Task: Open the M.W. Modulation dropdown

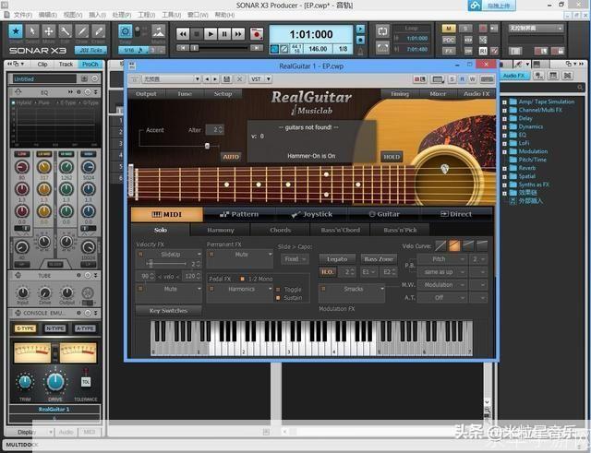Action: click(x=442, y=285)
